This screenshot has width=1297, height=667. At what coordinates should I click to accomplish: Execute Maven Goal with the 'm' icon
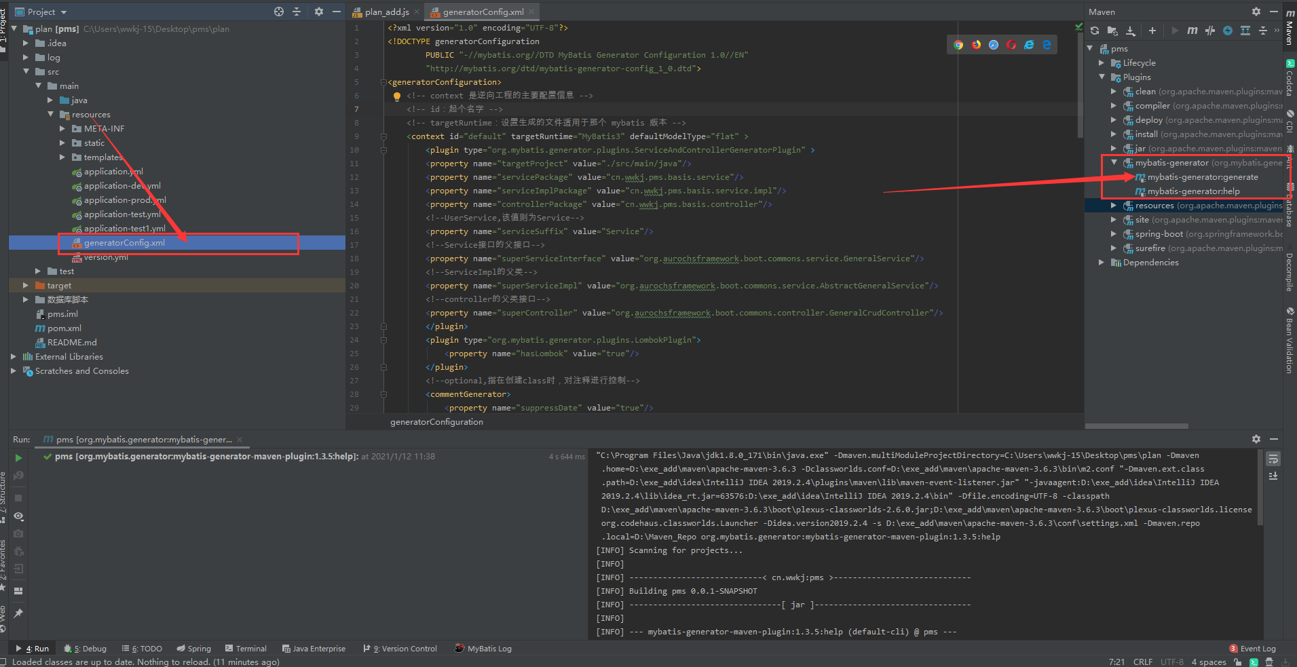tap(1192, 31)
